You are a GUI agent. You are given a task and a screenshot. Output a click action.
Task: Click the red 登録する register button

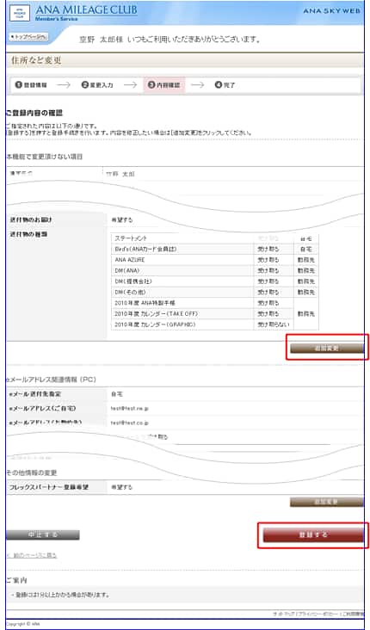point(313,534)
